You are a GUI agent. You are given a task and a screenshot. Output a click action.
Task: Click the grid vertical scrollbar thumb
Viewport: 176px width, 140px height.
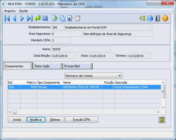coord(163,92)
